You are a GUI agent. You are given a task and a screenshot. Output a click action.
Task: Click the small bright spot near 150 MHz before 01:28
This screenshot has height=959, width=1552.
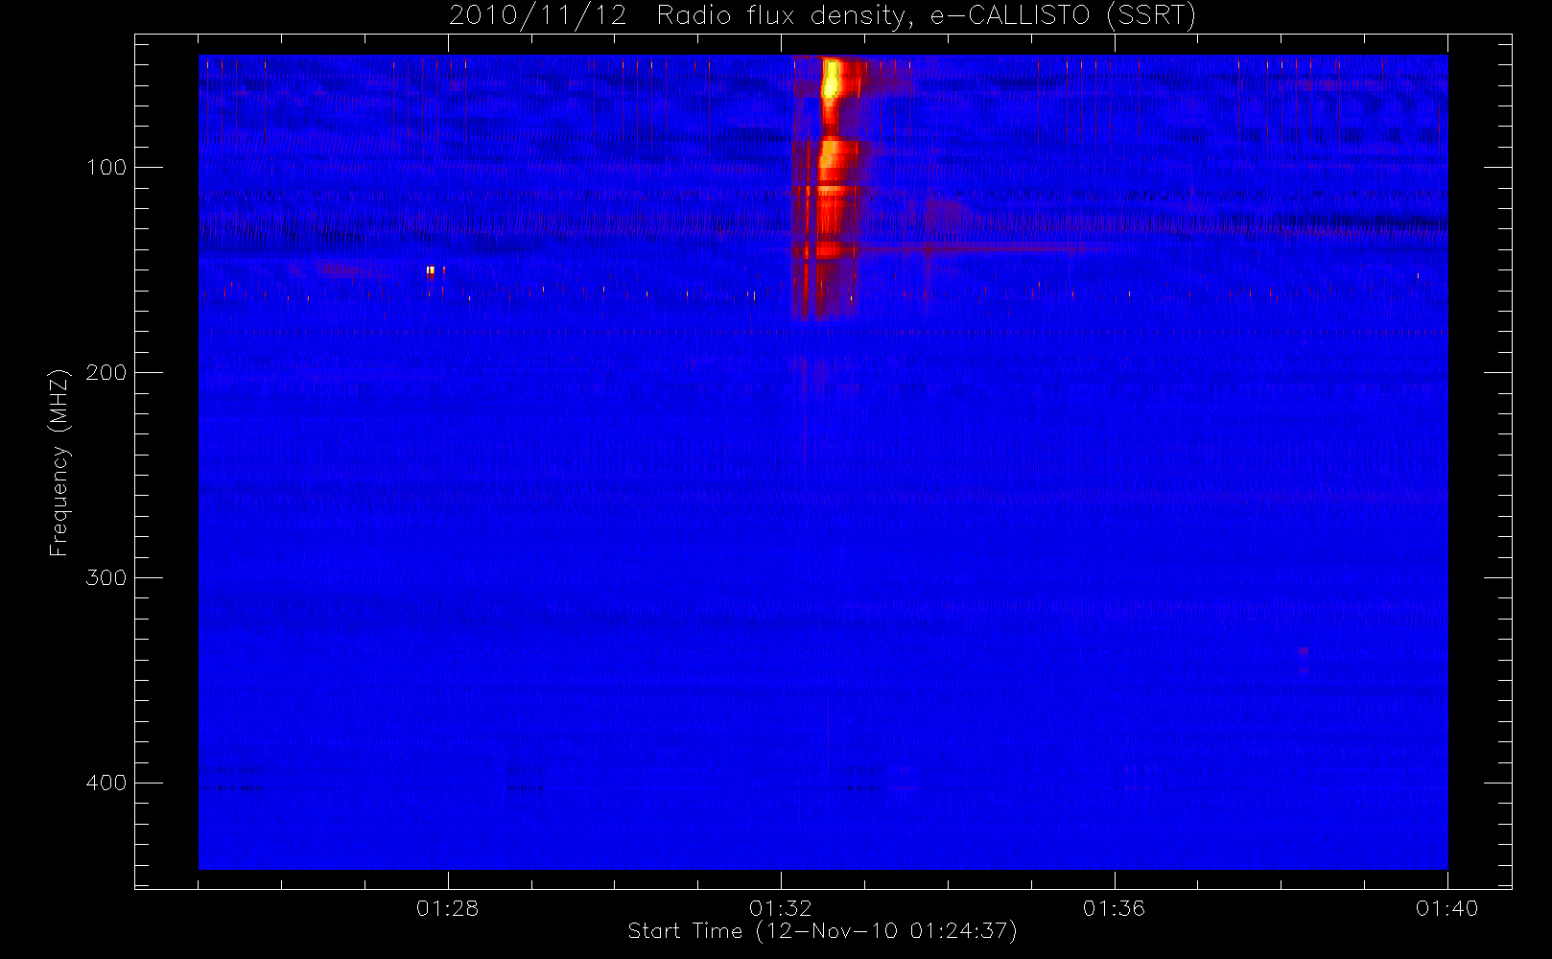(431, 270)
